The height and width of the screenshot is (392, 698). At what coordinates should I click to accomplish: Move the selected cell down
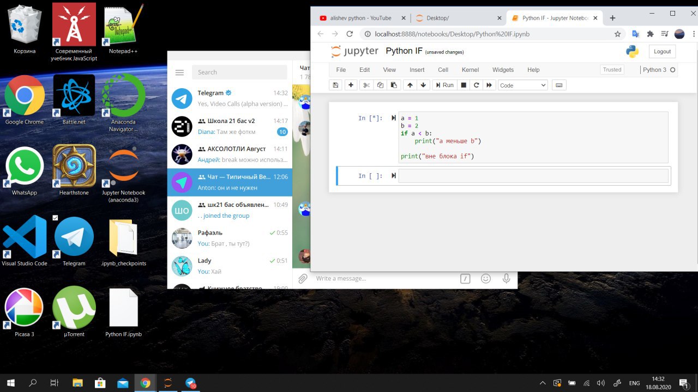(423, 85)
